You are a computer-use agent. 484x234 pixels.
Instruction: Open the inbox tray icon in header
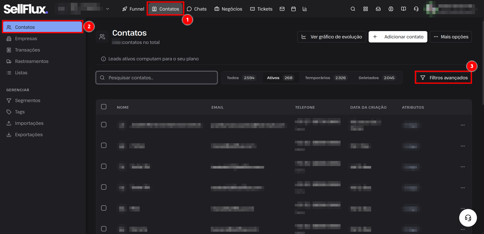[378, 9]
